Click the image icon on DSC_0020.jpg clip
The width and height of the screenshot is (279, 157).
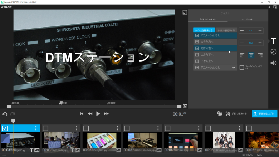tap(37, 151)
